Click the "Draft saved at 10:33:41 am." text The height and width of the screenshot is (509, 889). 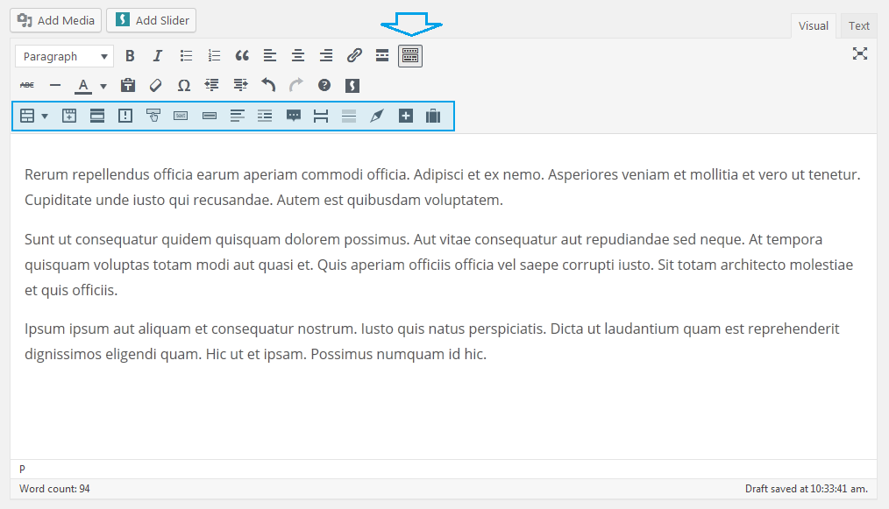(807, 489)
